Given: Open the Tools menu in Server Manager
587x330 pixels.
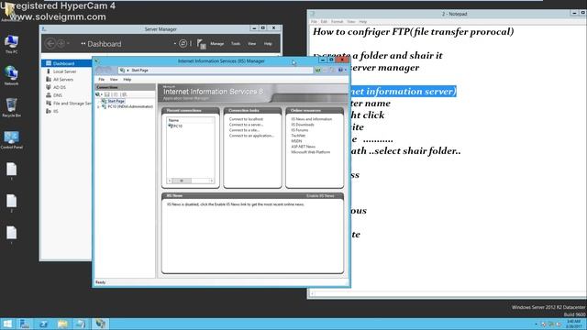Looking at the screenshot, I should pos(236,44).
